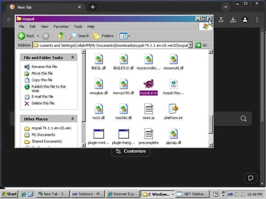Select the mozavcodec file icon
The width and height of the screenshot is (266, 199).
(148, 59)
